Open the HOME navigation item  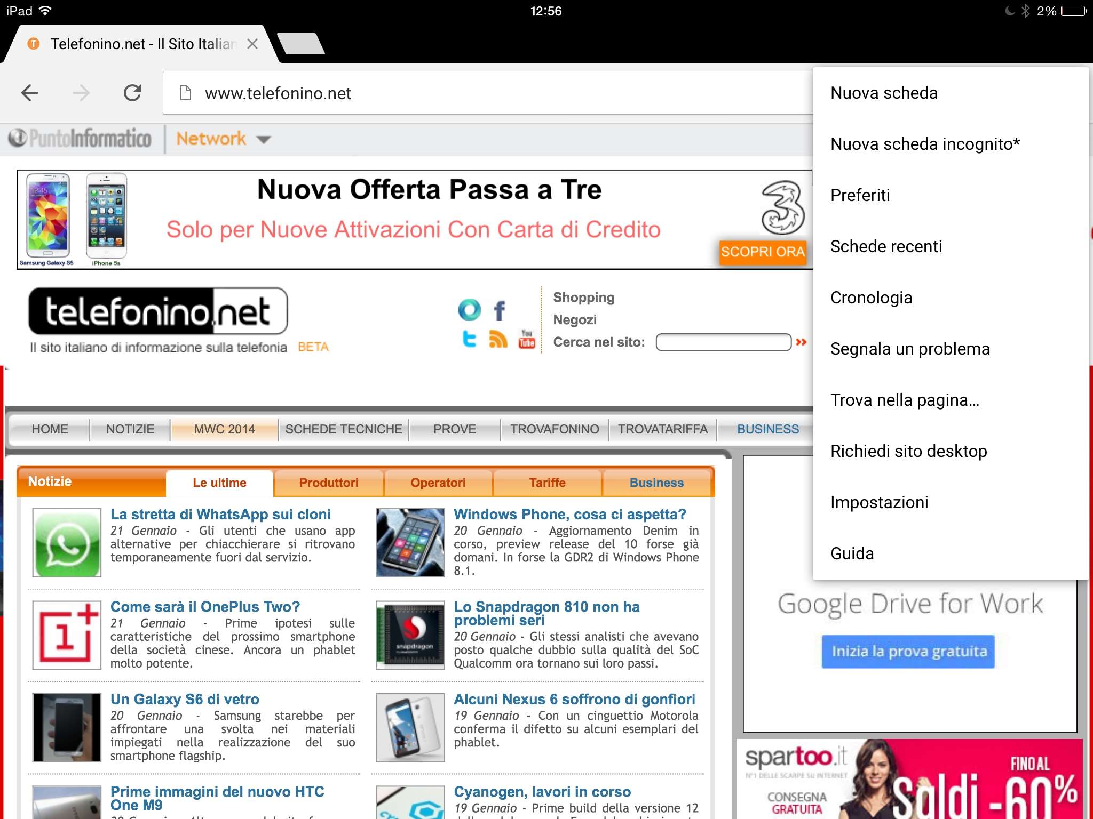tap(50, 429)
